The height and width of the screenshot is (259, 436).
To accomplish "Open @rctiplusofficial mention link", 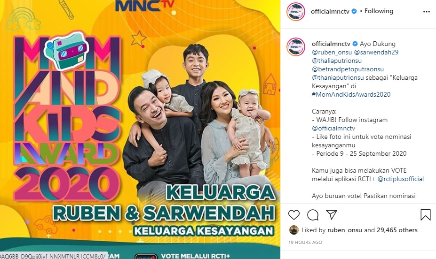I will (x=401, y=179).
